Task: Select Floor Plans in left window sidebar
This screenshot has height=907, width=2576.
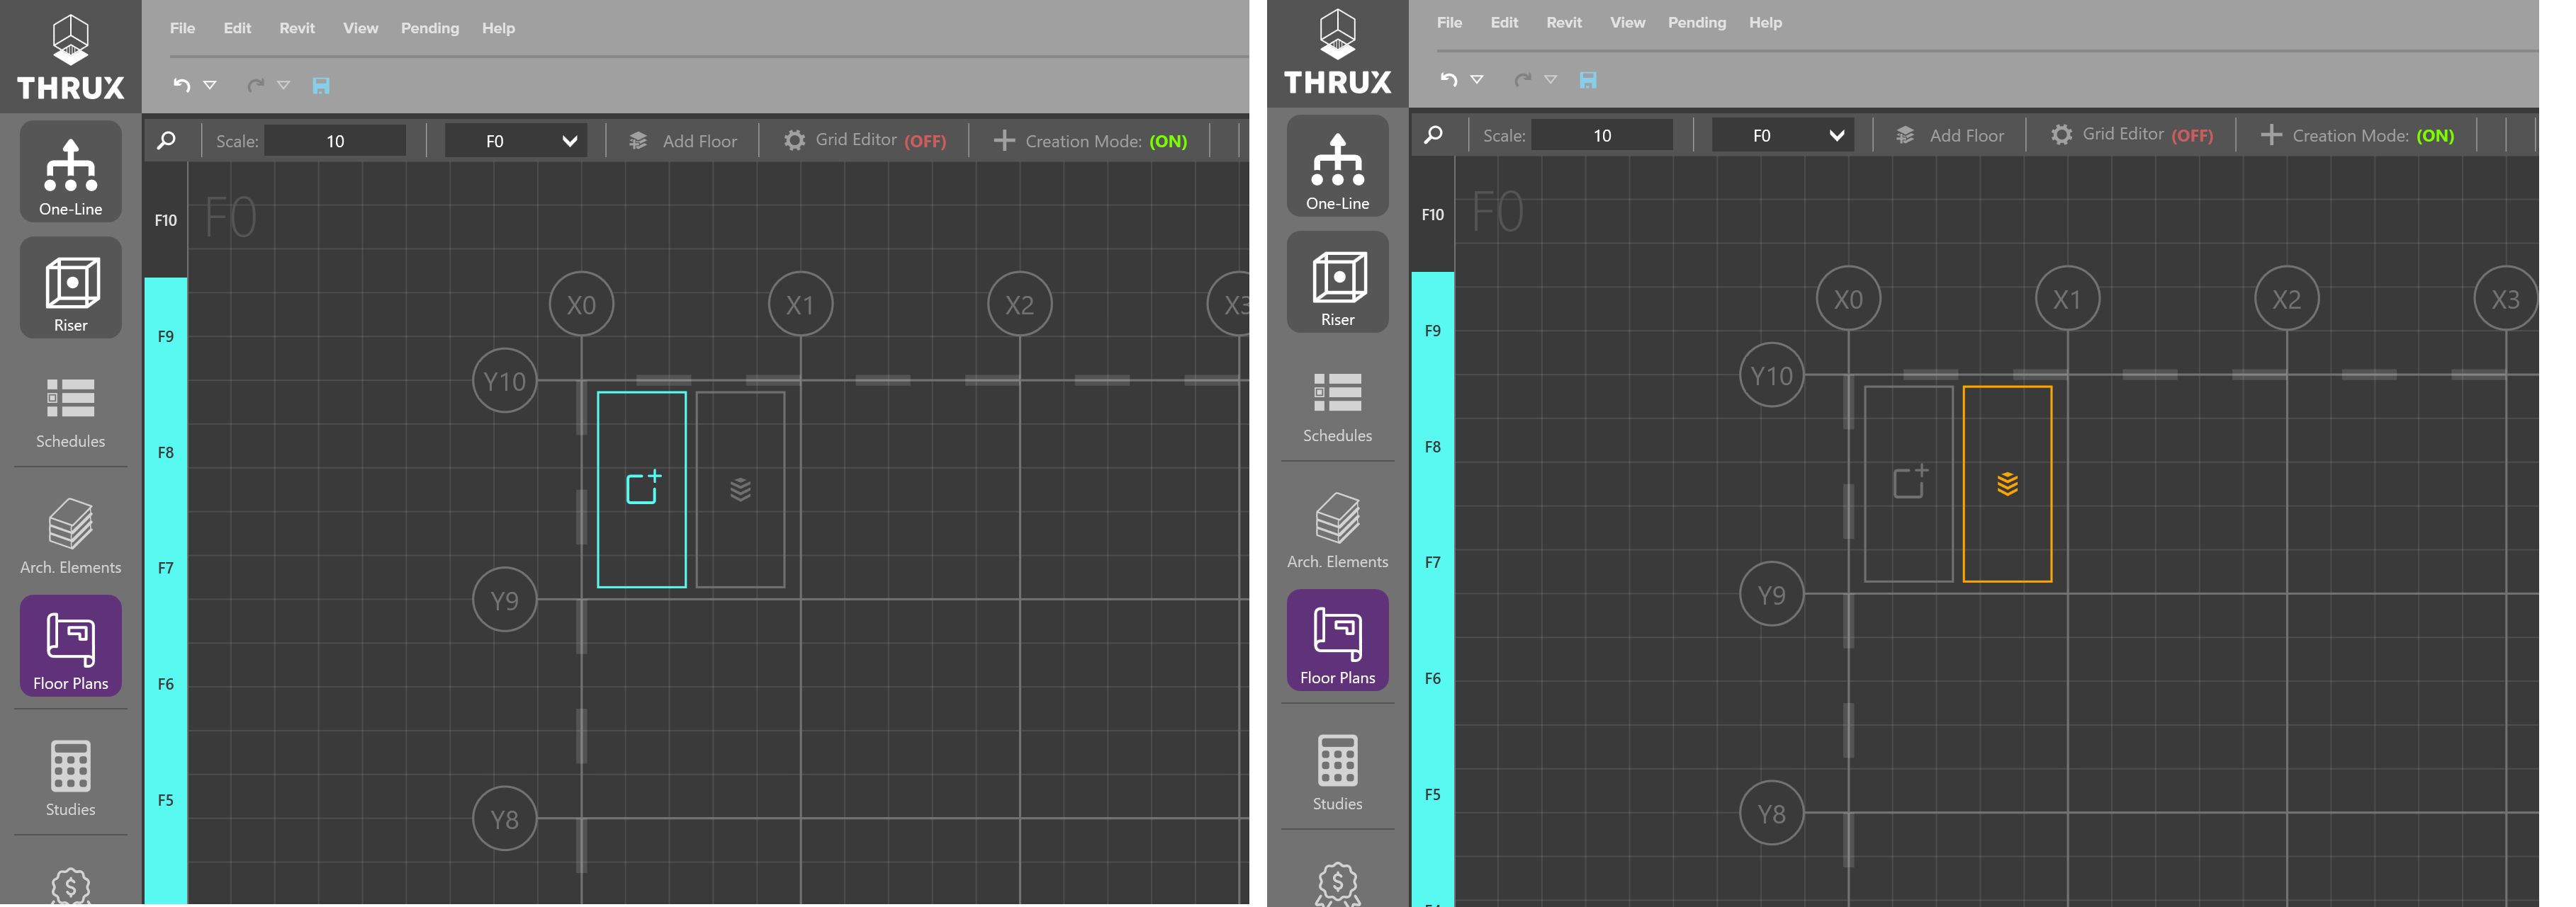Action: [70, 645]
